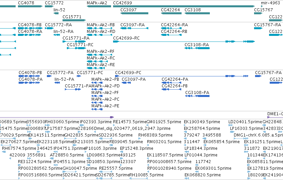The width and height of the screenshot is (283, 180).
Task: Select the lin-52 gene label
Action: point(60,10)
